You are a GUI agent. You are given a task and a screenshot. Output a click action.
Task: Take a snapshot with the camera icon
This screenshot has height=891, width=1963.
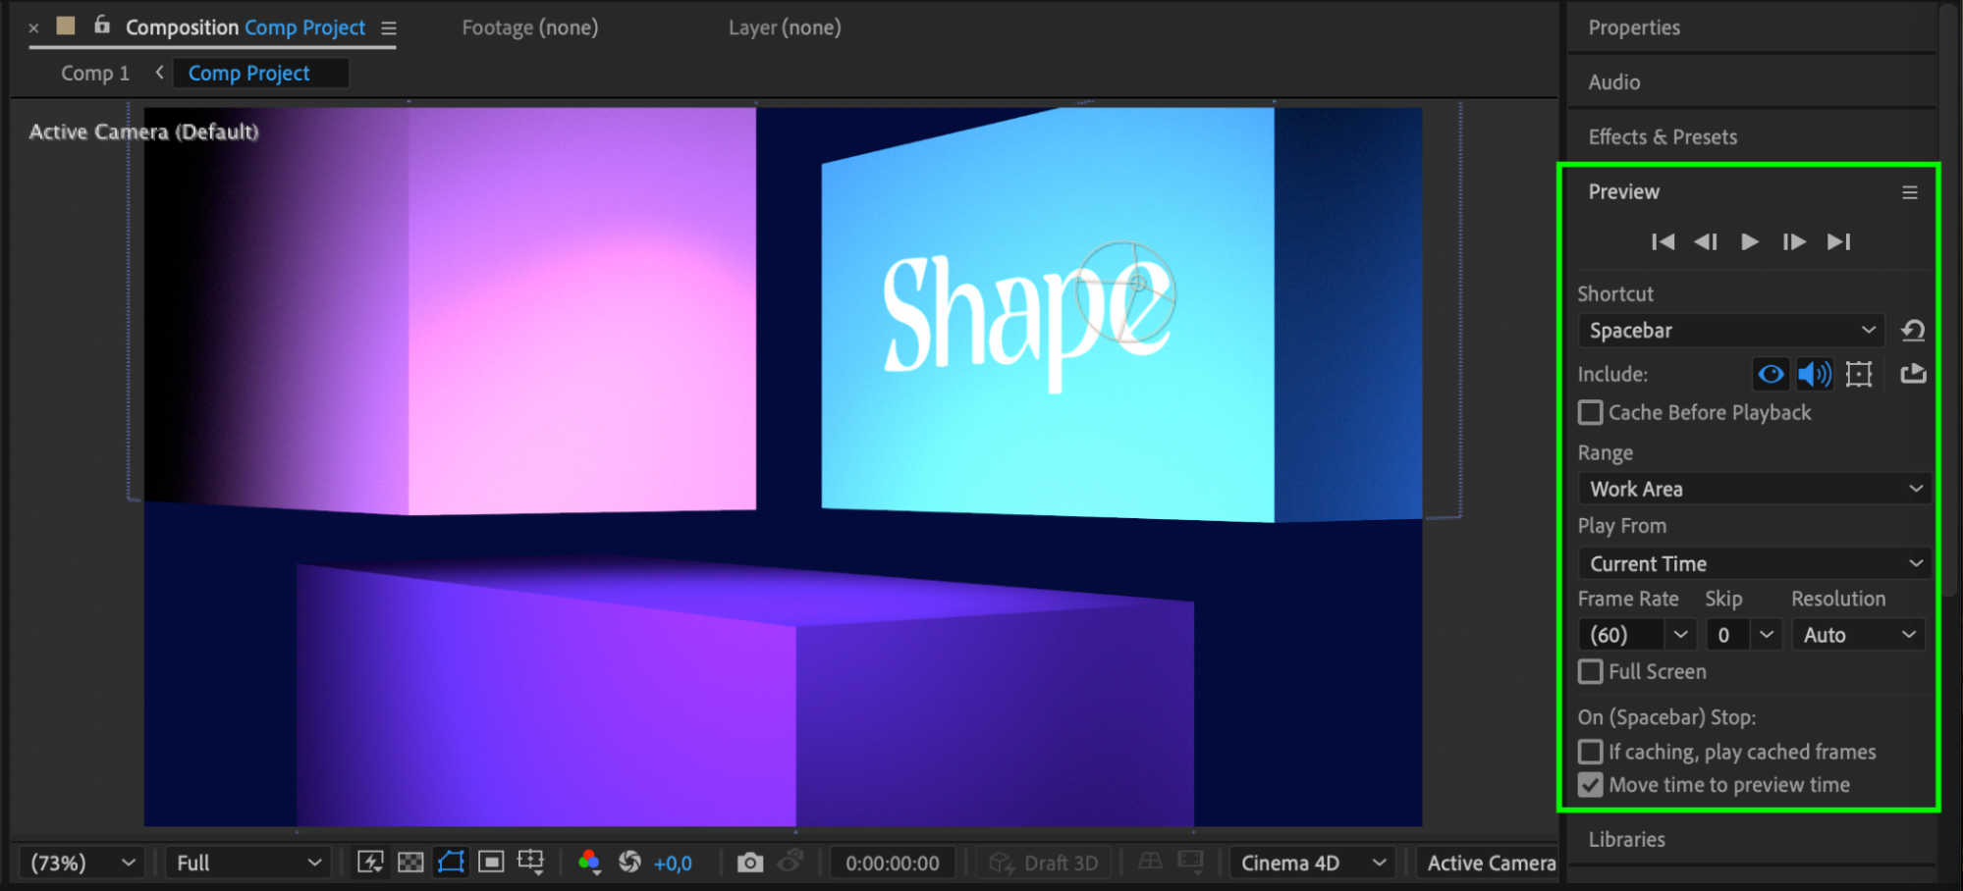pyautogui.click(x=749, y=863)
